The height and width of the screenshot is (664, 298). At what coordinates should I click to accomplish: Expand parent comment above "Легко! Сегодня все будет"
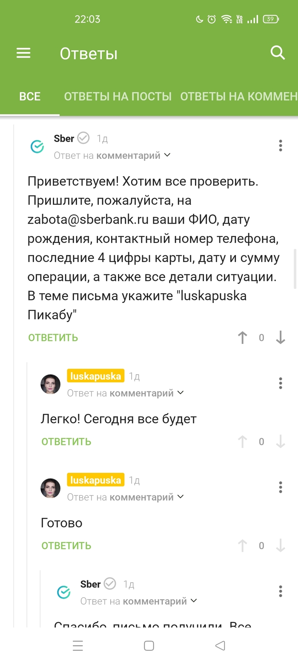pyautogui.click(x=125, y=393)
